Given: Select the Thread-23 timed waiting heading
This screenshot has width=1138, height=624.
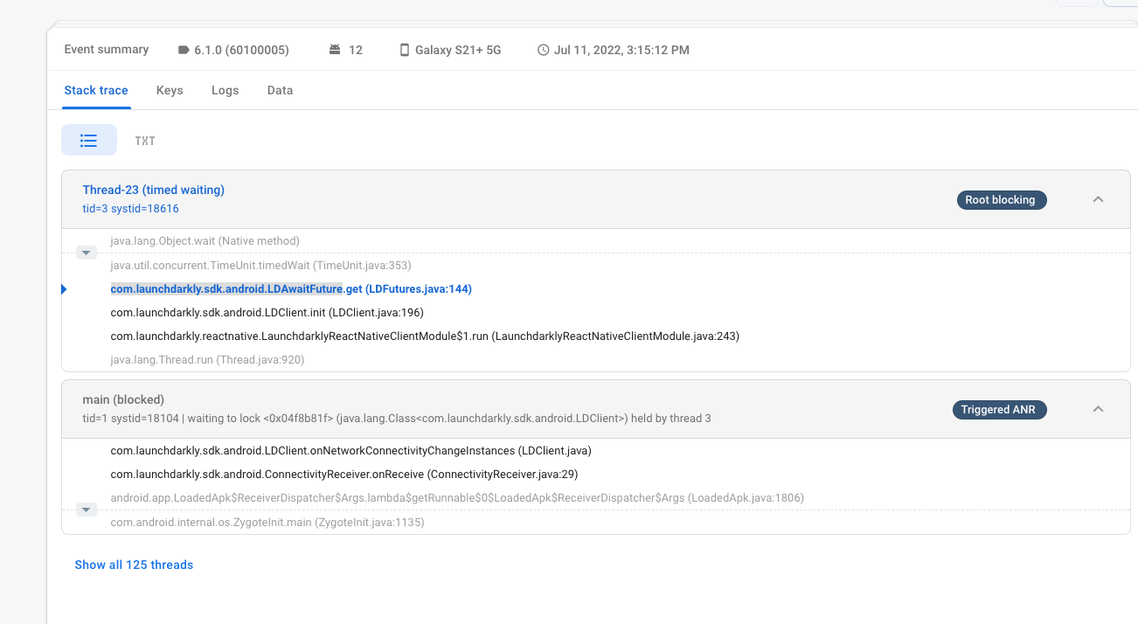Looking at the screenshot, I should tap(153, 189).
